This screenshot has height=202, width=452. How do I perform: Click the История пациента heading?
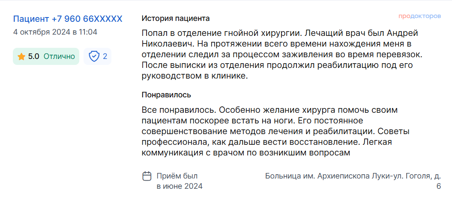176,19
